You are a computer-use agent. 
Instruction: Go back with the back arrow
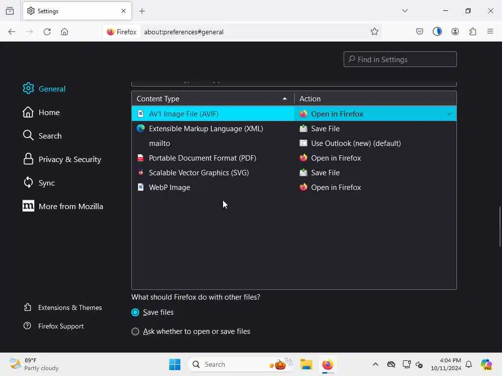tap(12, 32)
